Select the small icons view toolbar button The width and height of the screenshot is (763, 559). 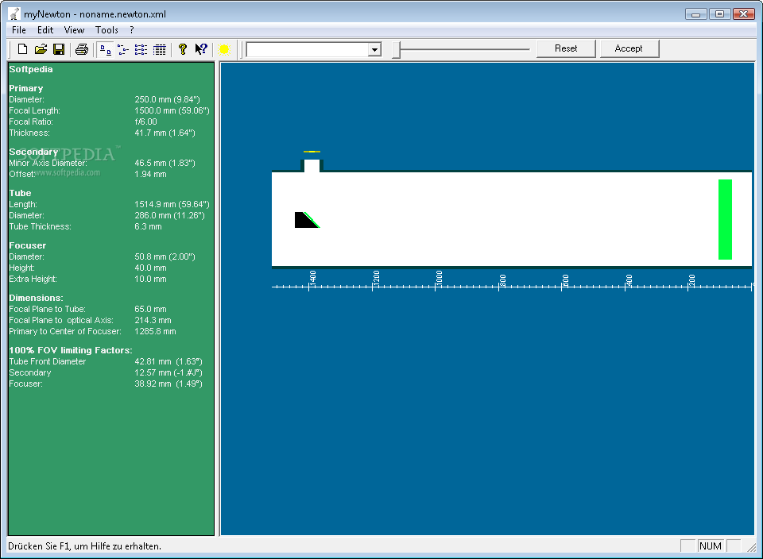pyautogui.click(x=123, y=49)
